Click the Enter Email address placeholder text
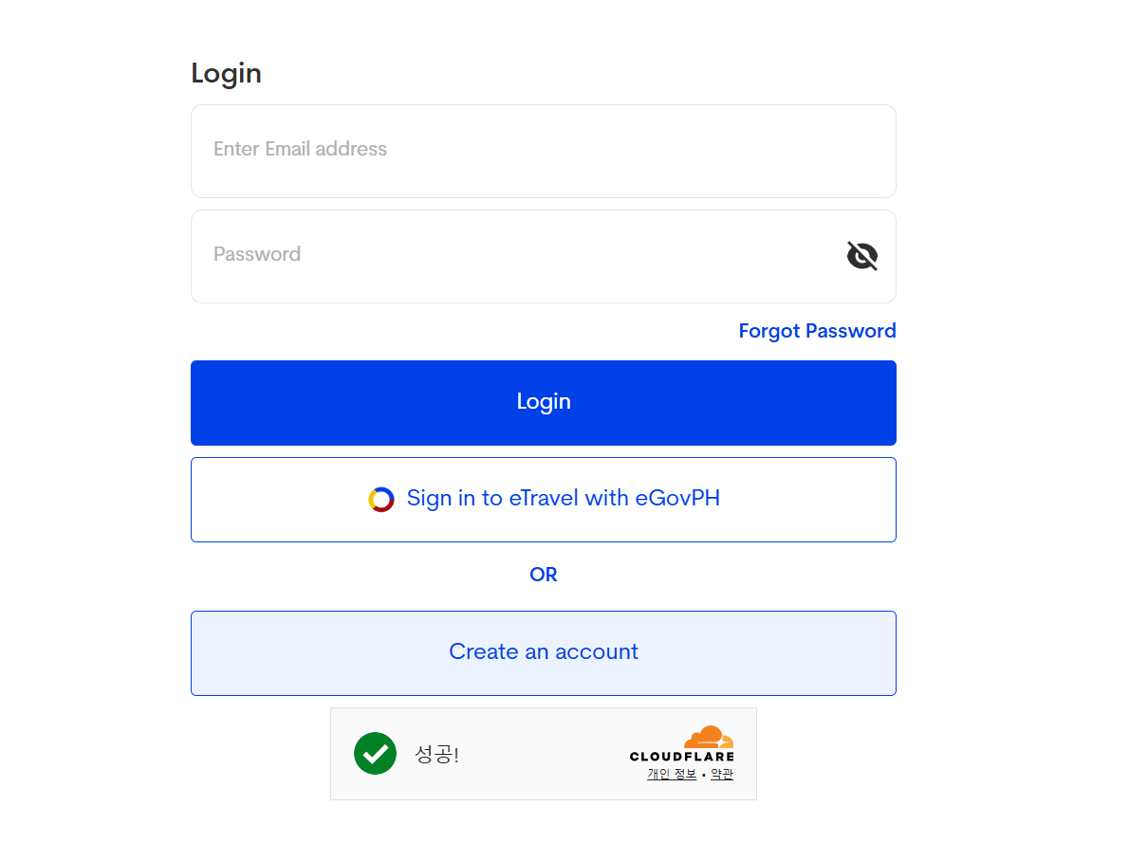Image resolution: width=1148 pixels, height=861 pixels. click(x=300, y=149)
